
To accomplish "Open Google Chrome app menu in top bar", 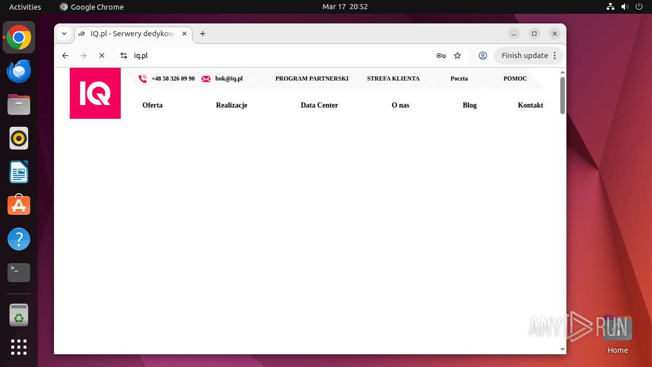I will (92, 7).
